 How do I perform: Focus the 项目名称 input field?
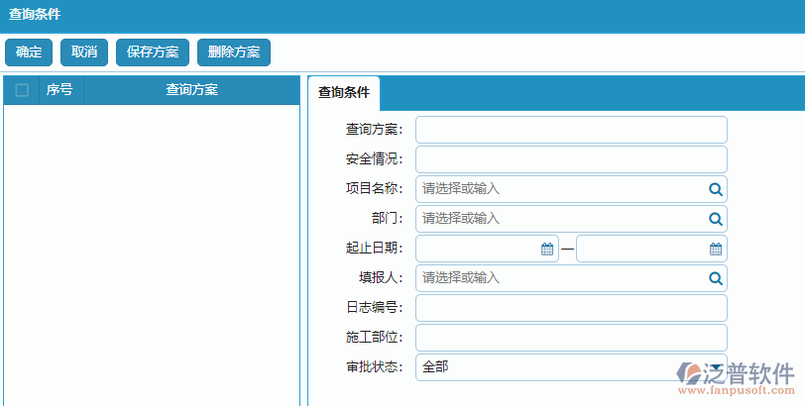tap(571, 189)
